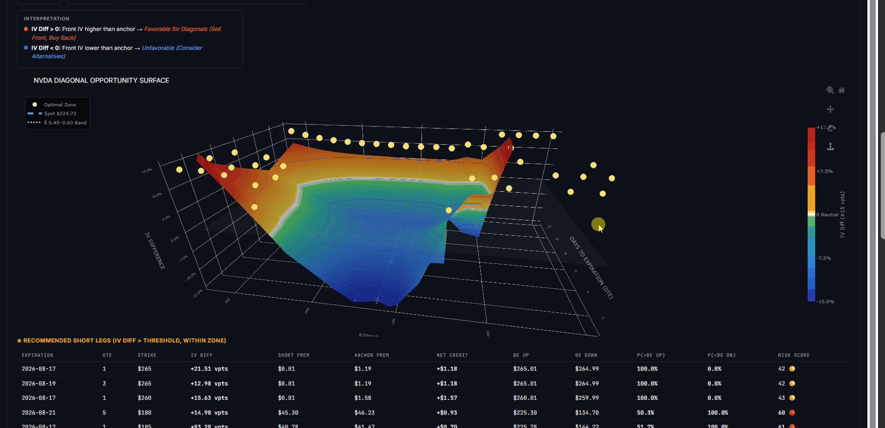This screenshot has width=885, height=428.
Task: Click the risk dot beside score 43
Action: coord(792,398)
